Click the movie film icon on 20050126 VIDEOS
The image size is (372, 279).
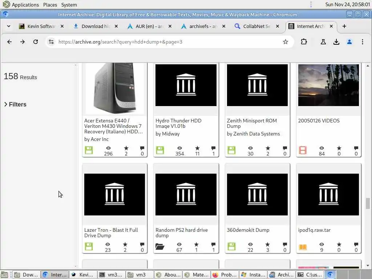(x=303, y=150)
